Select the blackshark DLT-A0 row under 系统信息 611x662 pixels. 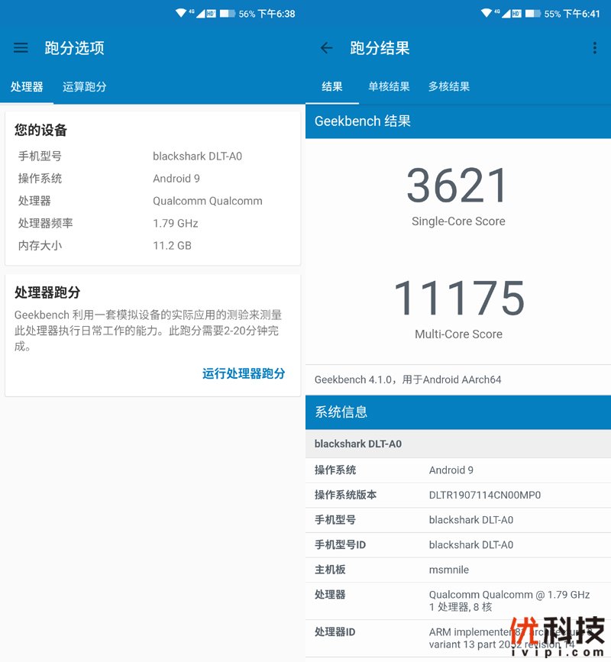pos(458,444)
